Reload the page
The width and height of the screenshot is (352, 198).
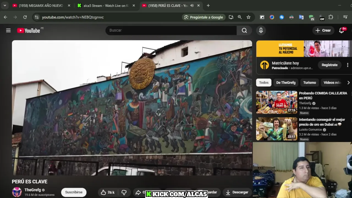click(25, 17)
